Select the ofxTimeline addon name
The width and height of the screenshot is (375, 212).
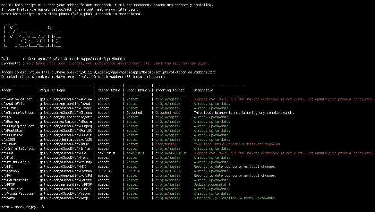pyautogui.click(x=12, y=189)
